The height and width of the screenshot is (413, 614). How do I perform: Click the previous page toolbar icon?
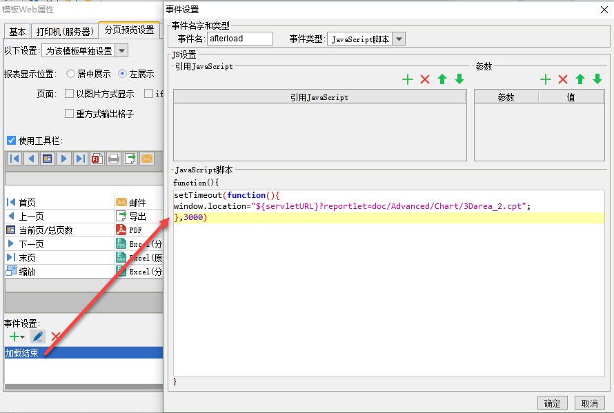[x=31, y=159]
